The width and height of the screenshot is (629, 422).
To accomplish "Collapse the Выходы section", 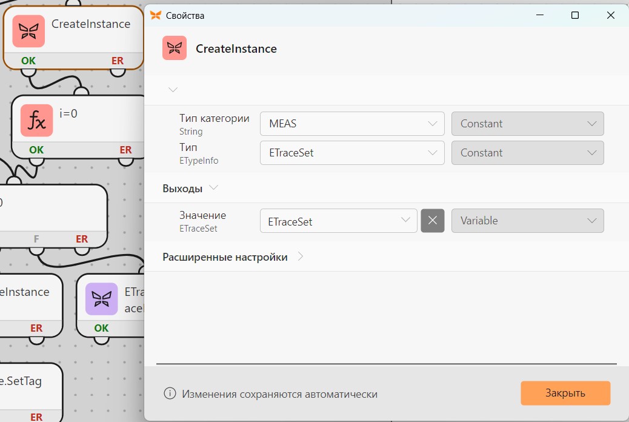I will coord(214,187).
